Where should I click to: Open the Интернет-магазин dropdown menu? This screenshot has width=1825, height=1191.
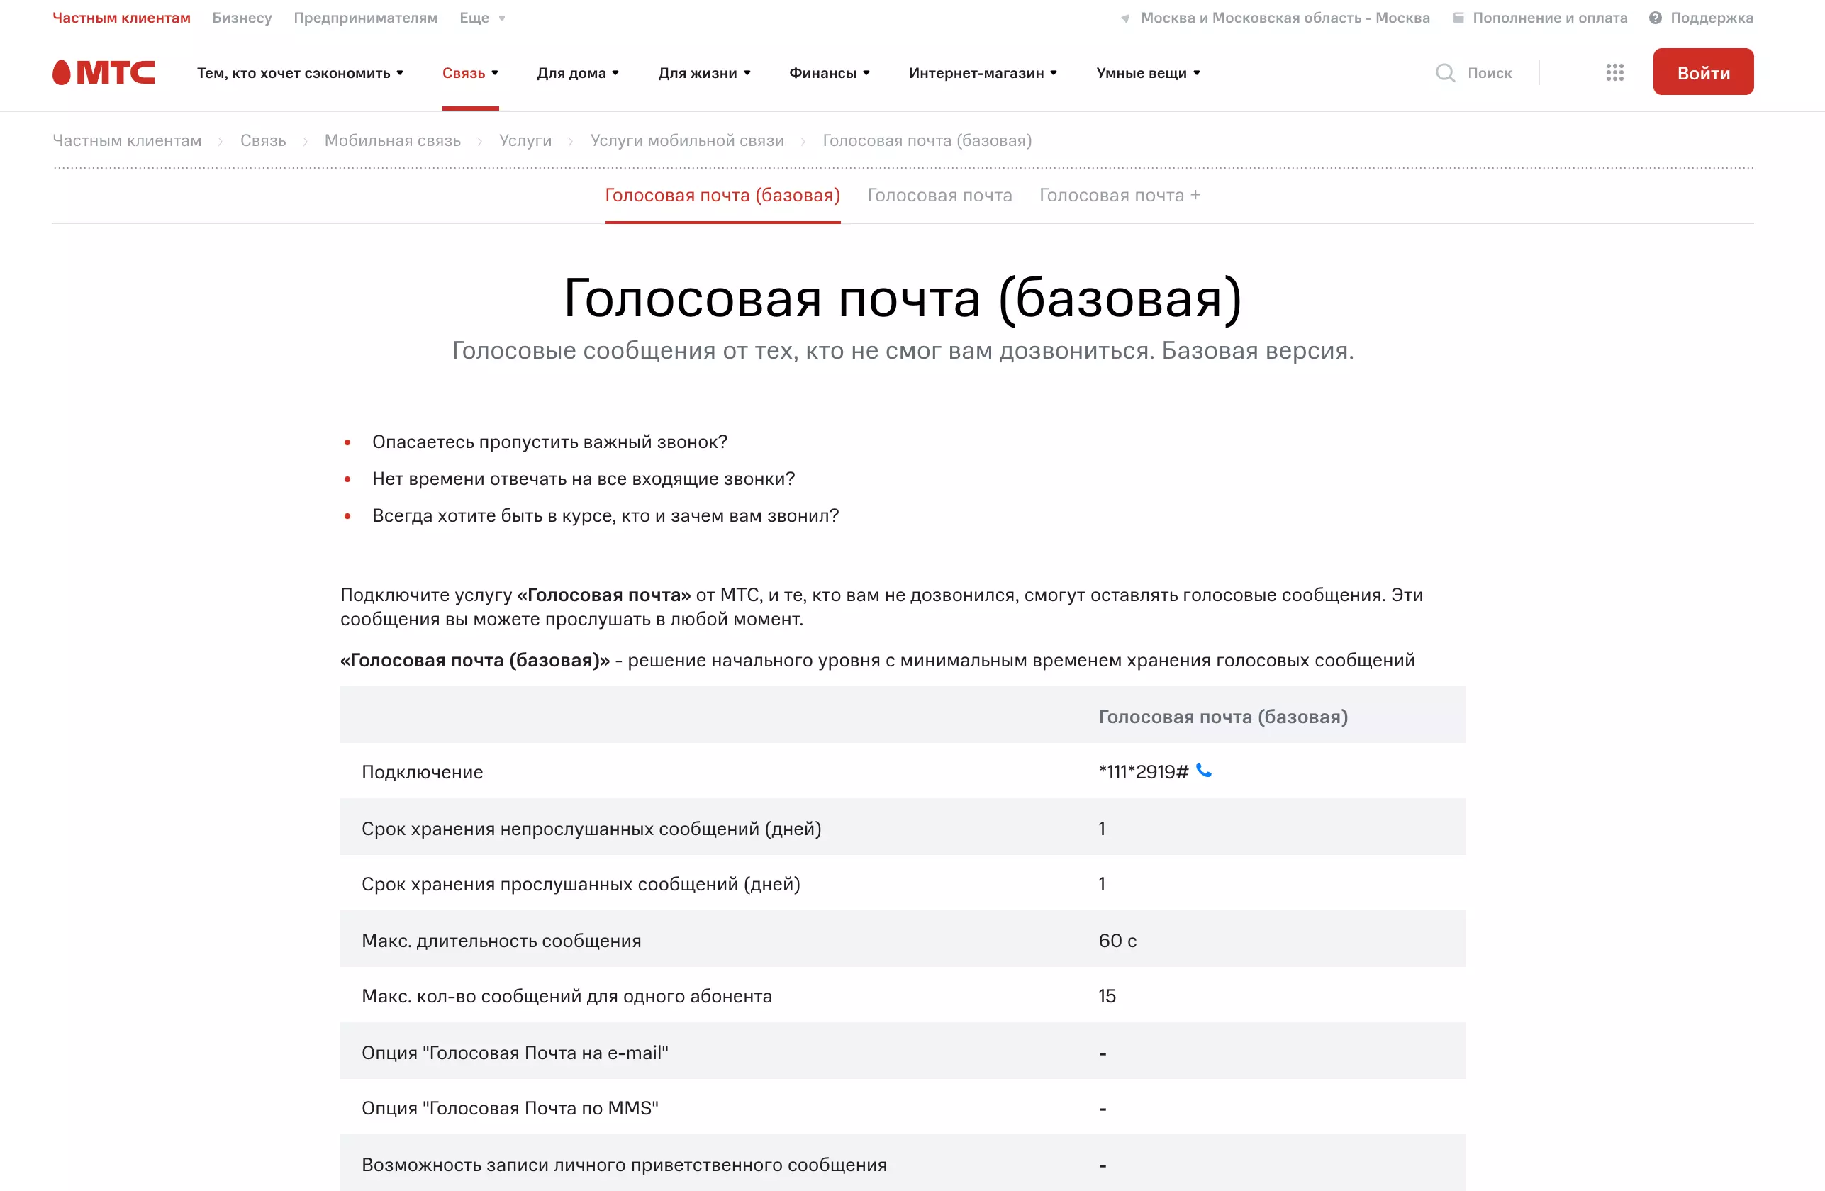click(983, 73)
